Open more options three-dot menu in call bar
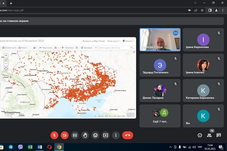 [x=116, y=135]
